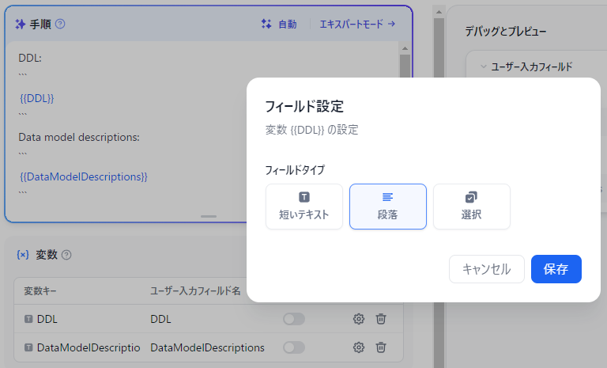Click the ユーザー入力フィールド名 column header
Screen dimensions: 607x368
pyautogui.click(x=195, y=290)
